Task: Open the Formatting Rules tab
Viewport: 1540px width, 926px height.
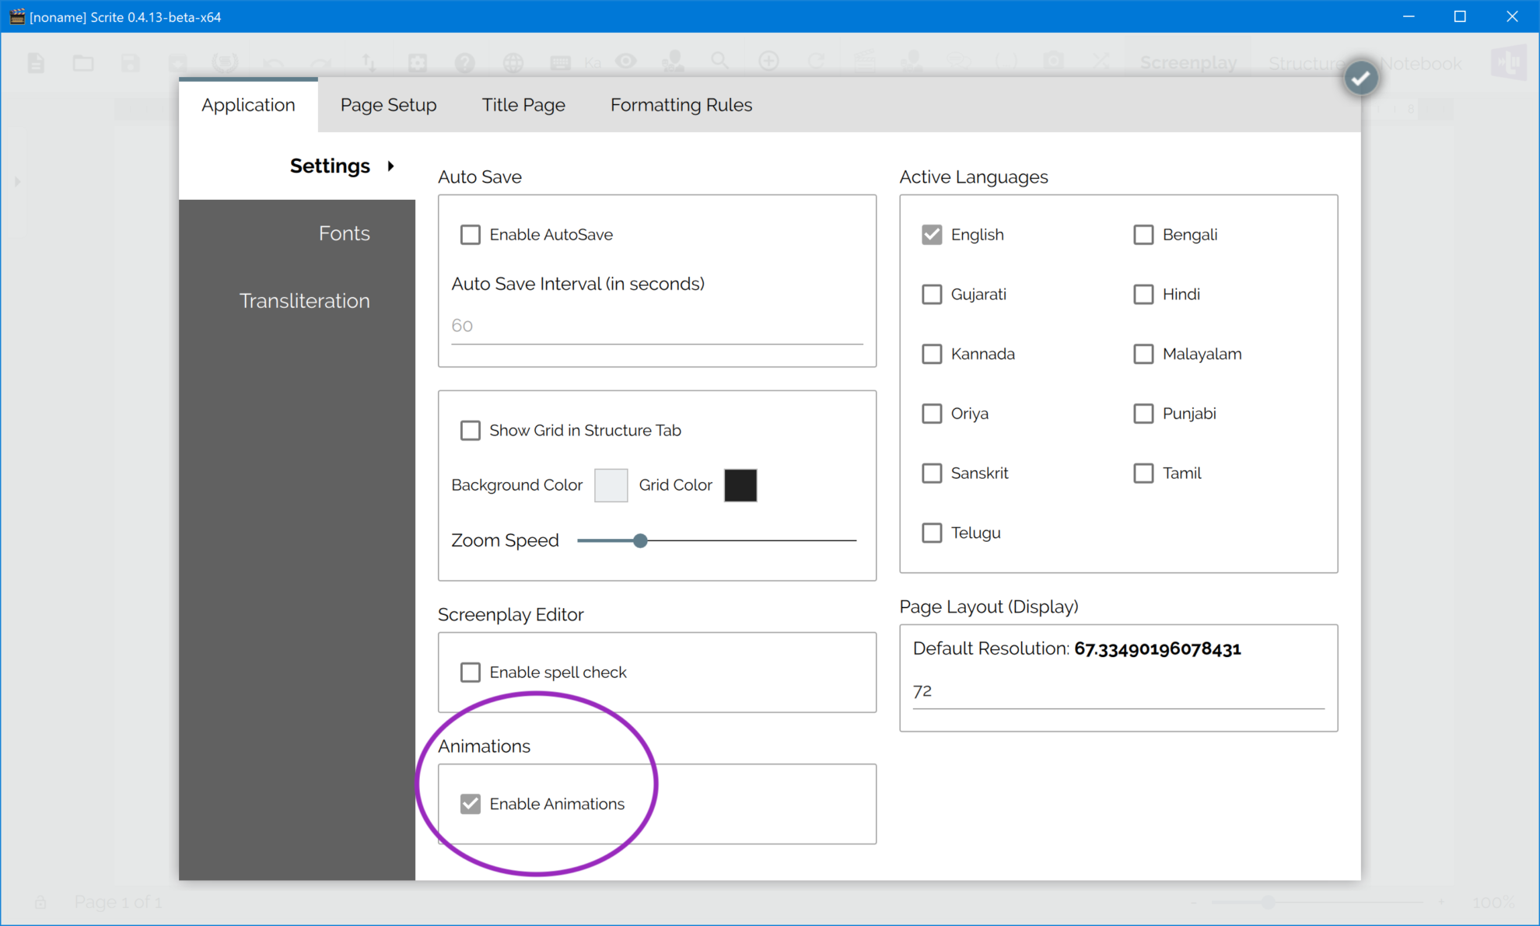Action: coord(681,104)
